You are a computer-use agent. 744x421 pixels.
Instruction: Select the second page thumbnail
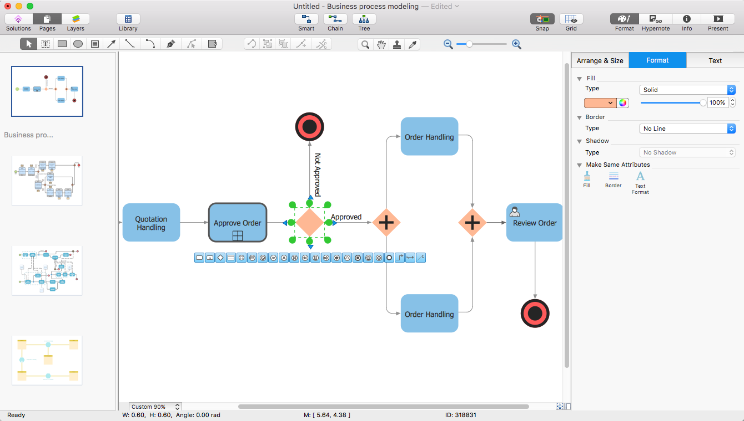47,181
